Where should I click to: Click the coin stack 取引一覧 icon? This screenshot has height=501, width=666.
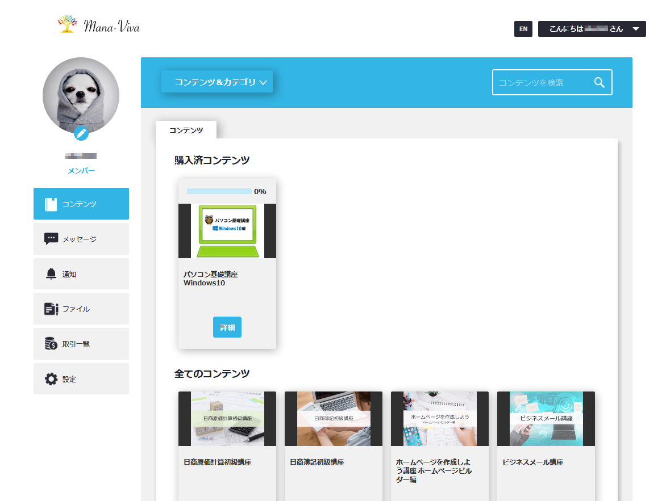click(51, 344)
